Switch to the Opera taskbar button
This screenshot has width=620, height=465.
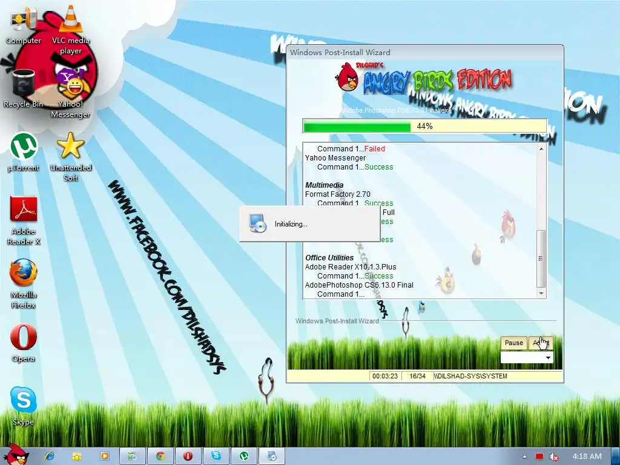(188, 456)
